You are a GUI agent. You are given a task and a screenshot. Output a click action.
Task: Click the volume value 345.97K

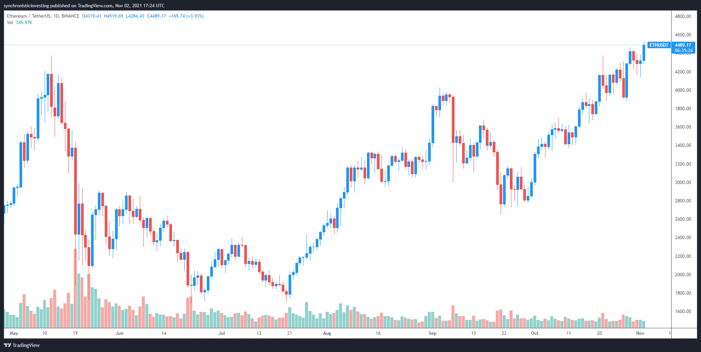[x=24, y=23]
